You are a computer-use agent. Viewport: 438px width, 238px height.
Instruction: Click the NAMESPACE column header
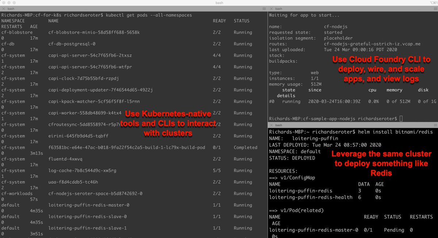[13, 21]
